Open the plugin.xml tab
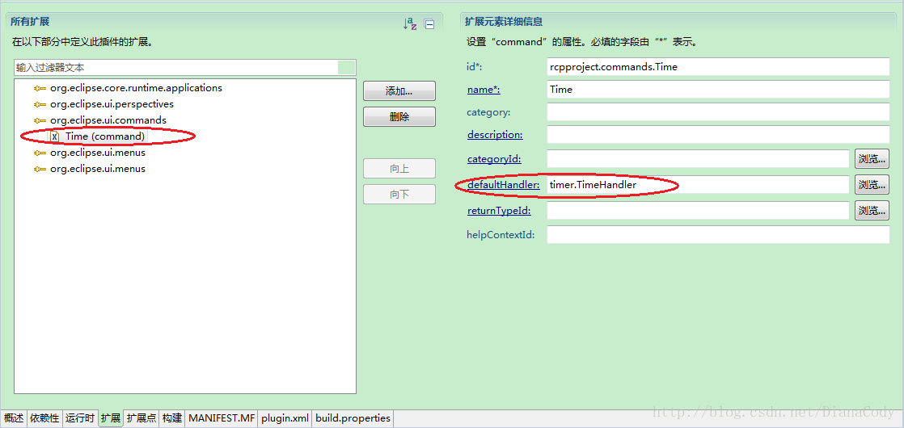This screenshot has height=428, width=904. pyautogui.click(x=285, y=418)
